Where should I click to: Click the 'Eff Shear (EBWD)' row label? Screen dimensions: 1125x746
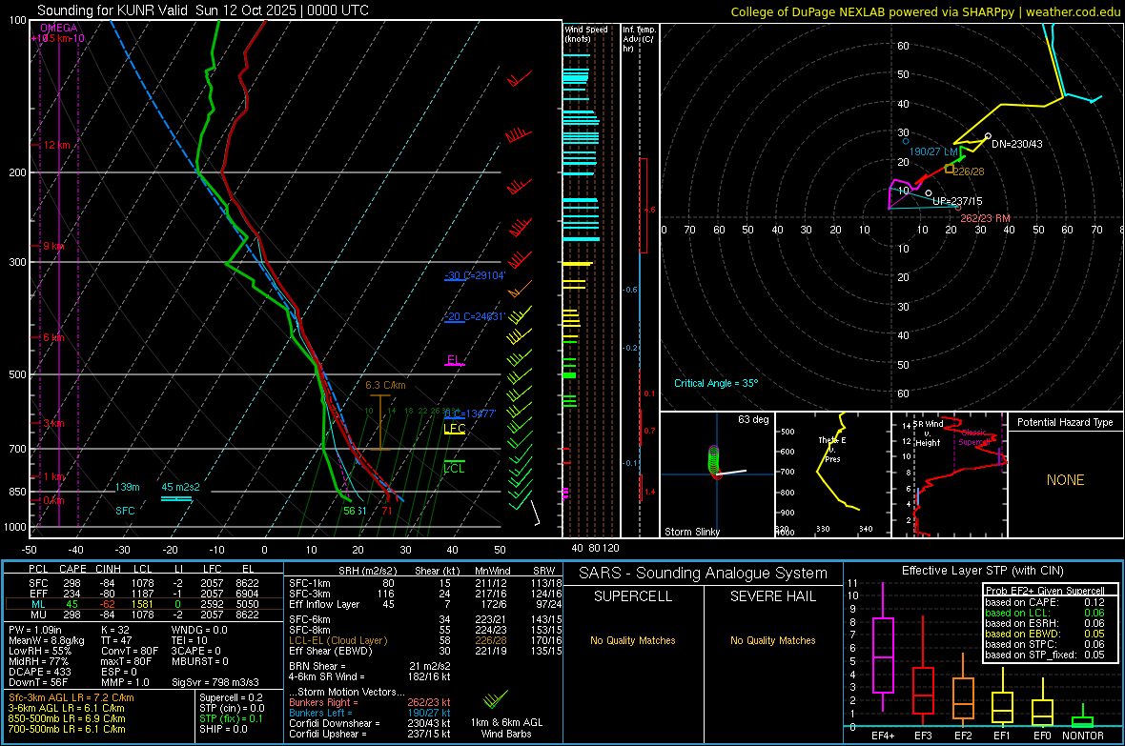pos(331,652)
